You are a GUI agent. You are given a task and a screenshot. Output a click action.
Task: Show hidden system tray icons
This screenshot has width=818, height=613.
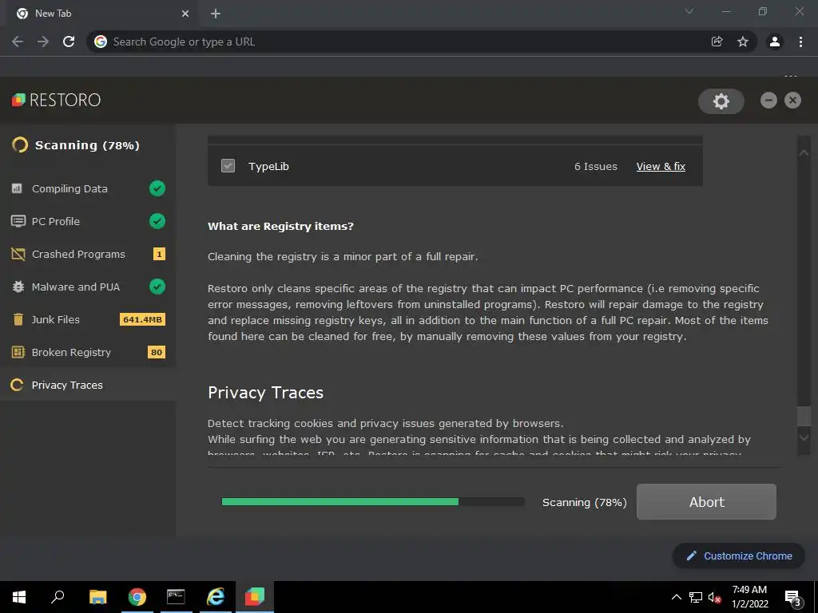(676, 597)
